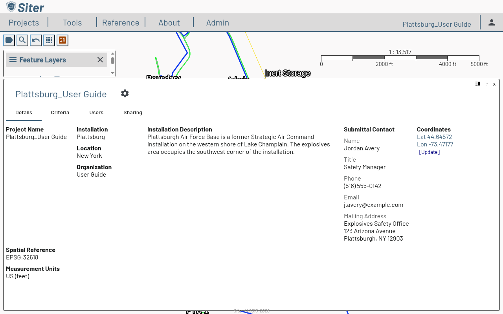The image size is (503, 314).
Task: Open the orange calculator tool
Action: [62, 40]
